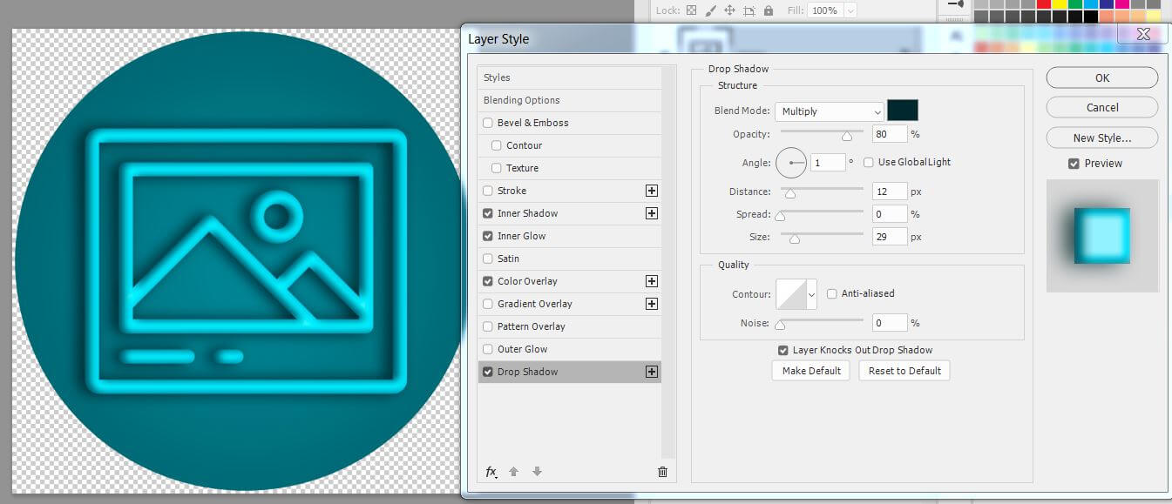Screen dimensions: 1172x504
Task: Add another Stroke effect with plus icon
Action: tap(651, 191)
